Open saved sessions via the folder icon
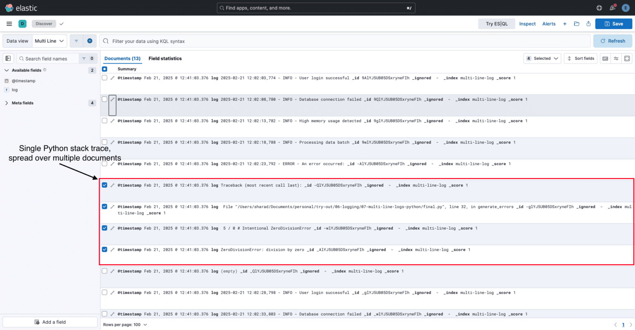Viewport: 635px width, 330px height. coord(577,24)
